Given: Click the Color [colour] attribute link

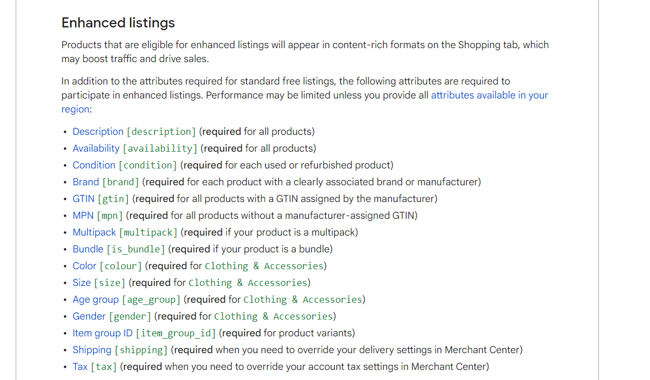Looking at the screenshot, I should (x=107, y=266).
